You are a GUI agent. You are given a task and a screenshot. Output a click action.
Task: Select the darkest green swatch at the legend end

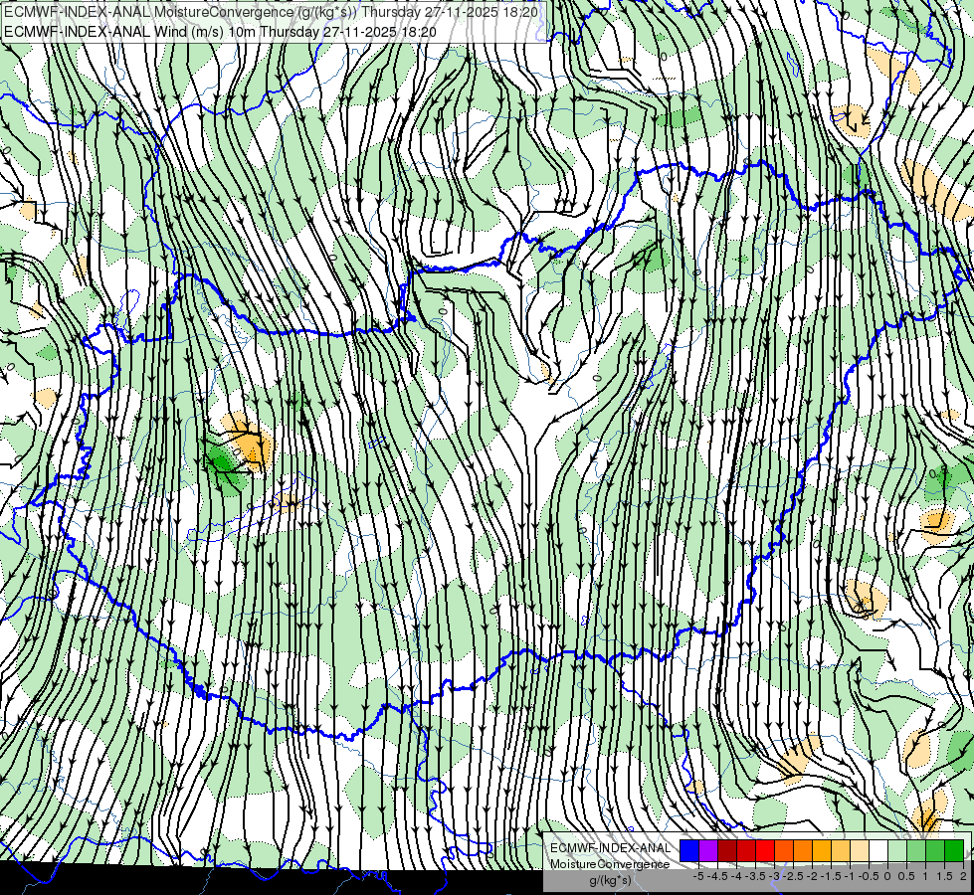click(x=955, y=850)
